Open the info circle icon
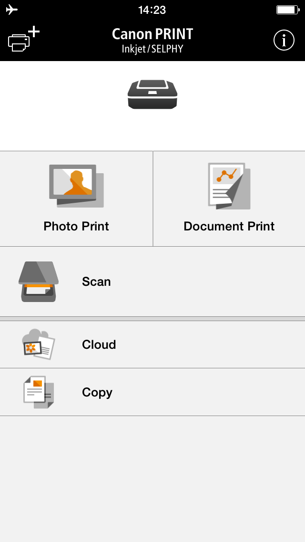305x542 pixels. (284, 40)
